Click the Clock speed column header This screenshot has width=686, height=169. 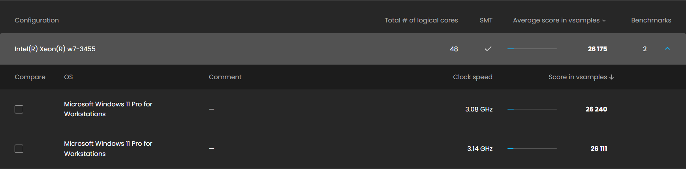pos(472,77)
